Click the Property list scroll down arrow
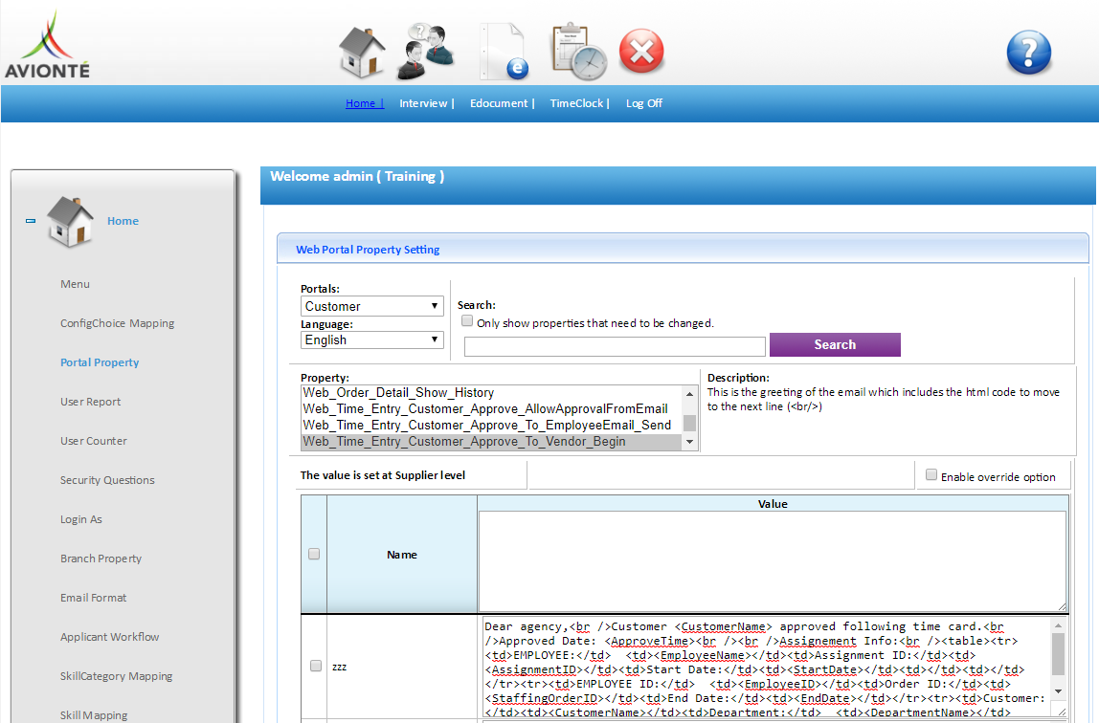Viewport: 1099px width, 723px height. 689,442
